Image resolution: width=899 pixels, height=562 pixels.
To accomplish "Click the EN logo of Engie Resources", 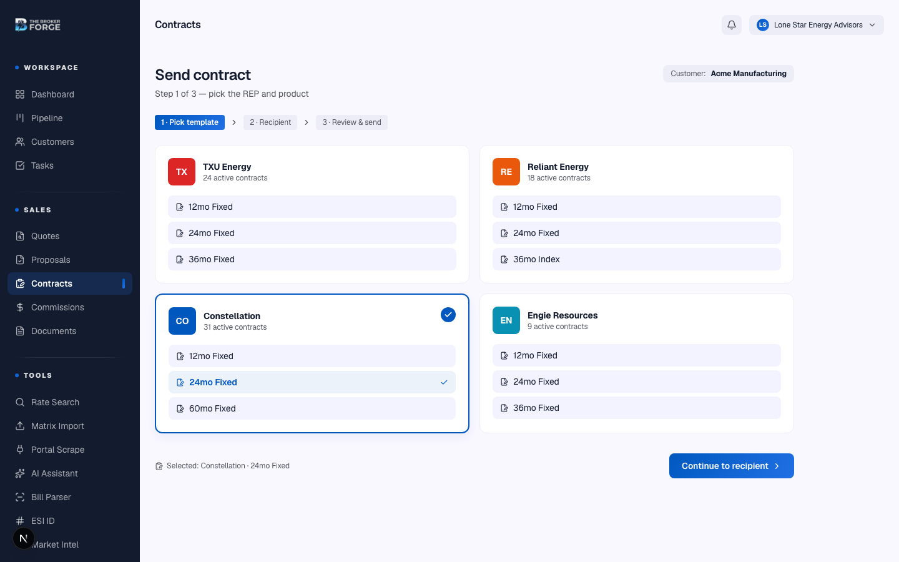I will point(506,320).
